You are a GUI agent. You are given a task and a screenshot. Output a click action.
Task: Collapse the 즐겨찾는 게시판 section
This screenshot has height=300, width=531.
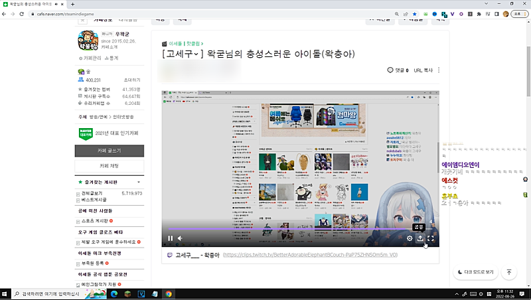pyautogui.click(x=138, y=181)
